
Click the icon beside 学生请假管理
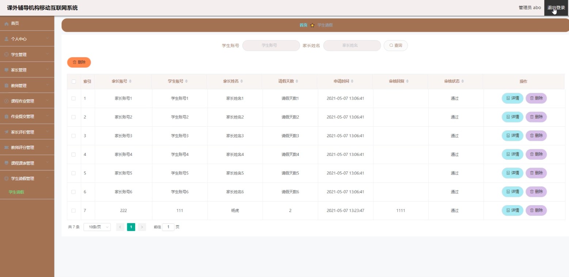pyautogui.click(x=6, y=178)
